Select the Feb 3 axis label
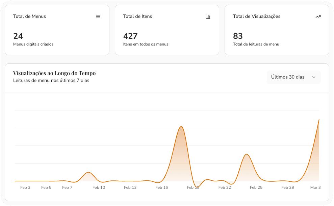334x206 pixels. (x=25, y=187)
